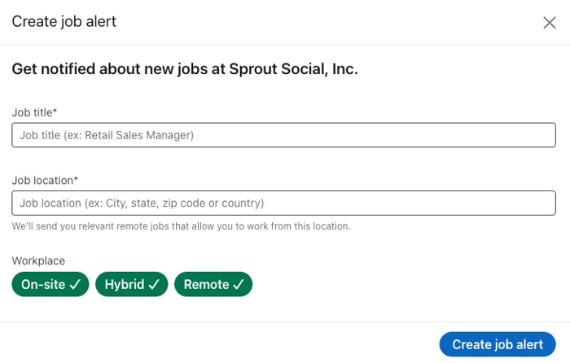Click the Workplace section label
The width and height of the screenshot is (570, 363).
(38, 261)
